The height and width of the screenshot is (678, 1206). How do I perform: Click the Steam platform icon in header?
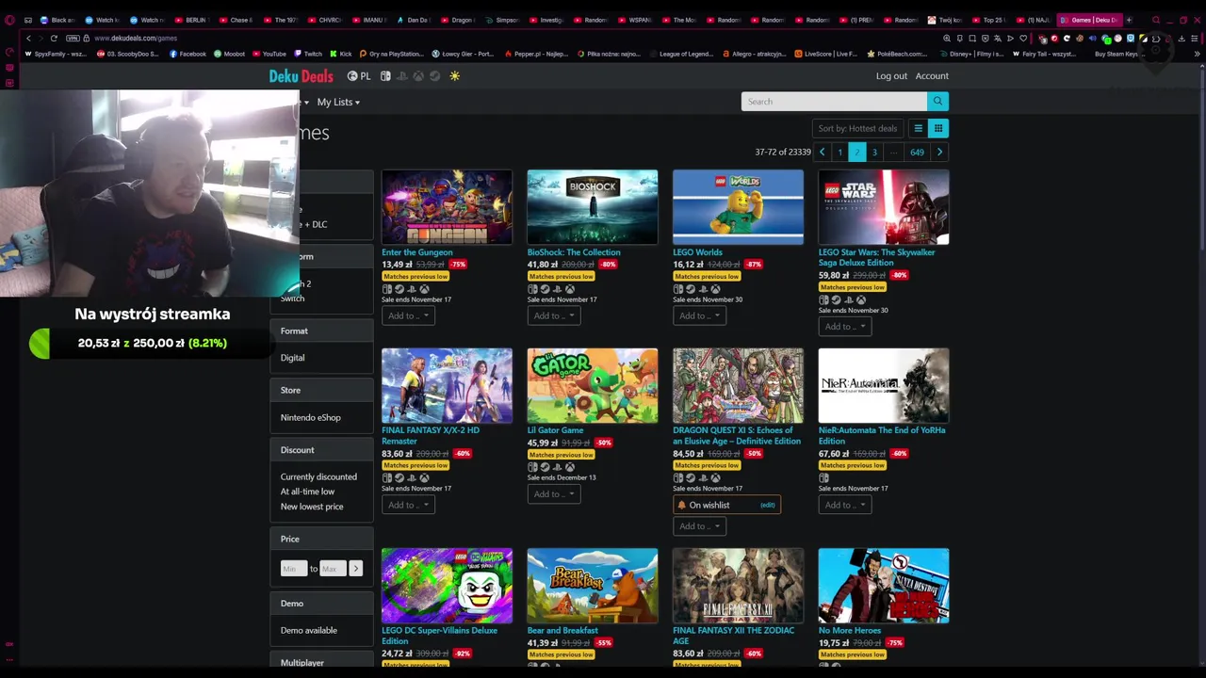tap(434, 76)
